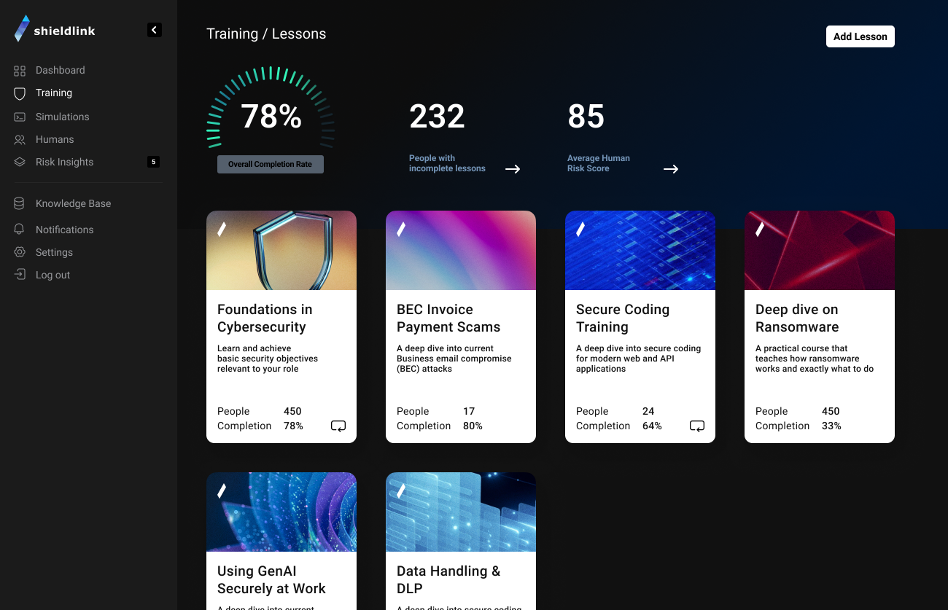
Task: Click the Dashboard grid icon
Action: pos(20,71)
